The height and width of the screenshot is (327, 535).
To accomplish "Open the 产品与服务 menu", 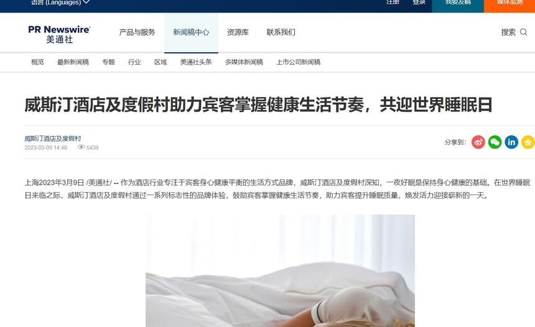I will [x=137, y=32].
